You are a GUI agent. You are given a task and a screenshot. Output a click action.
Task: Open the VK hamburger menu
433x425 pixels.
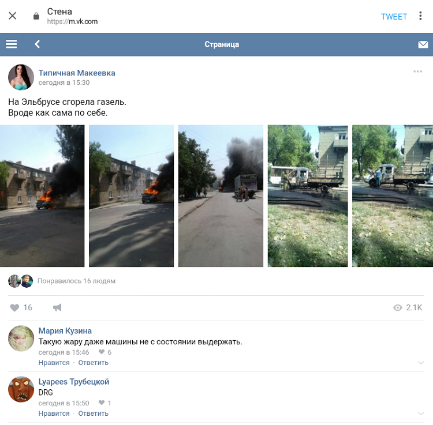(11, 44)
